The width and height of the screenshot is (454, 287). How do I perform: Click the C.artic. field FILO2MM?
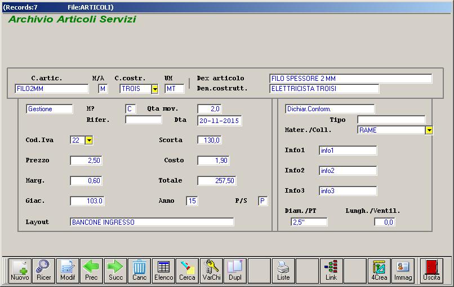pos(51,89)
